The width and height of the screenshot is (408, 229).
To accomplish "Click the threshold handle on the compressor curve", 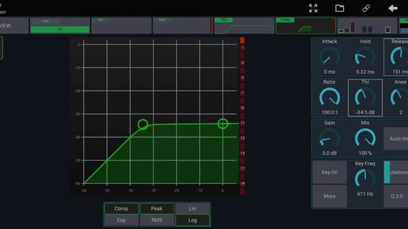I will pos(143,125).
